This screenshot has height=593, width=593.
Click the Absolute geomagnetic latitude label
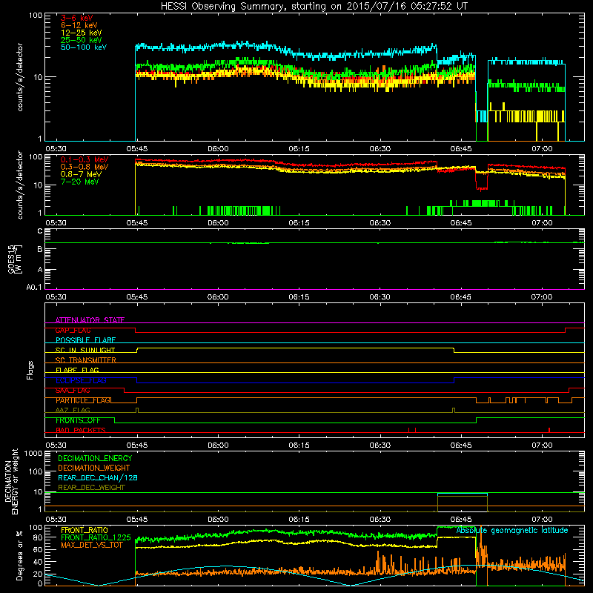click(512, 530)
